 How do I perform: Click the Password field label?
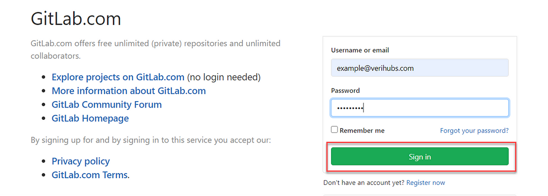(346, 90)
